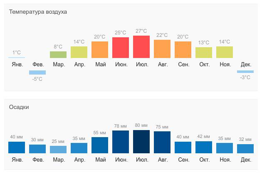Click the June 25°C red temperature bar
Screen dimensions: 262x174
point(121,48)
